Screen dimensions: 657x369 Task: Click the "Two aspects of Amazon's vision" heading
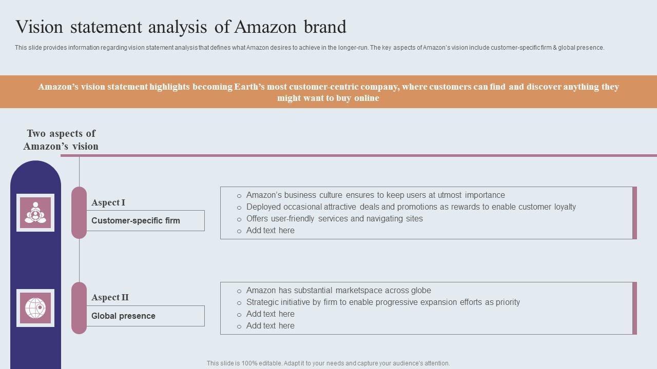pos(61,140)
